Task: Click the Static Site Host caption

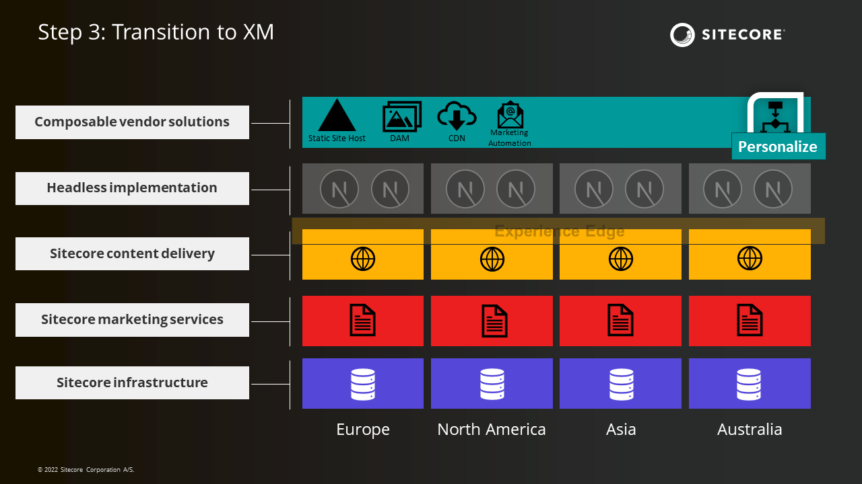Action: (x=337, y=138)
